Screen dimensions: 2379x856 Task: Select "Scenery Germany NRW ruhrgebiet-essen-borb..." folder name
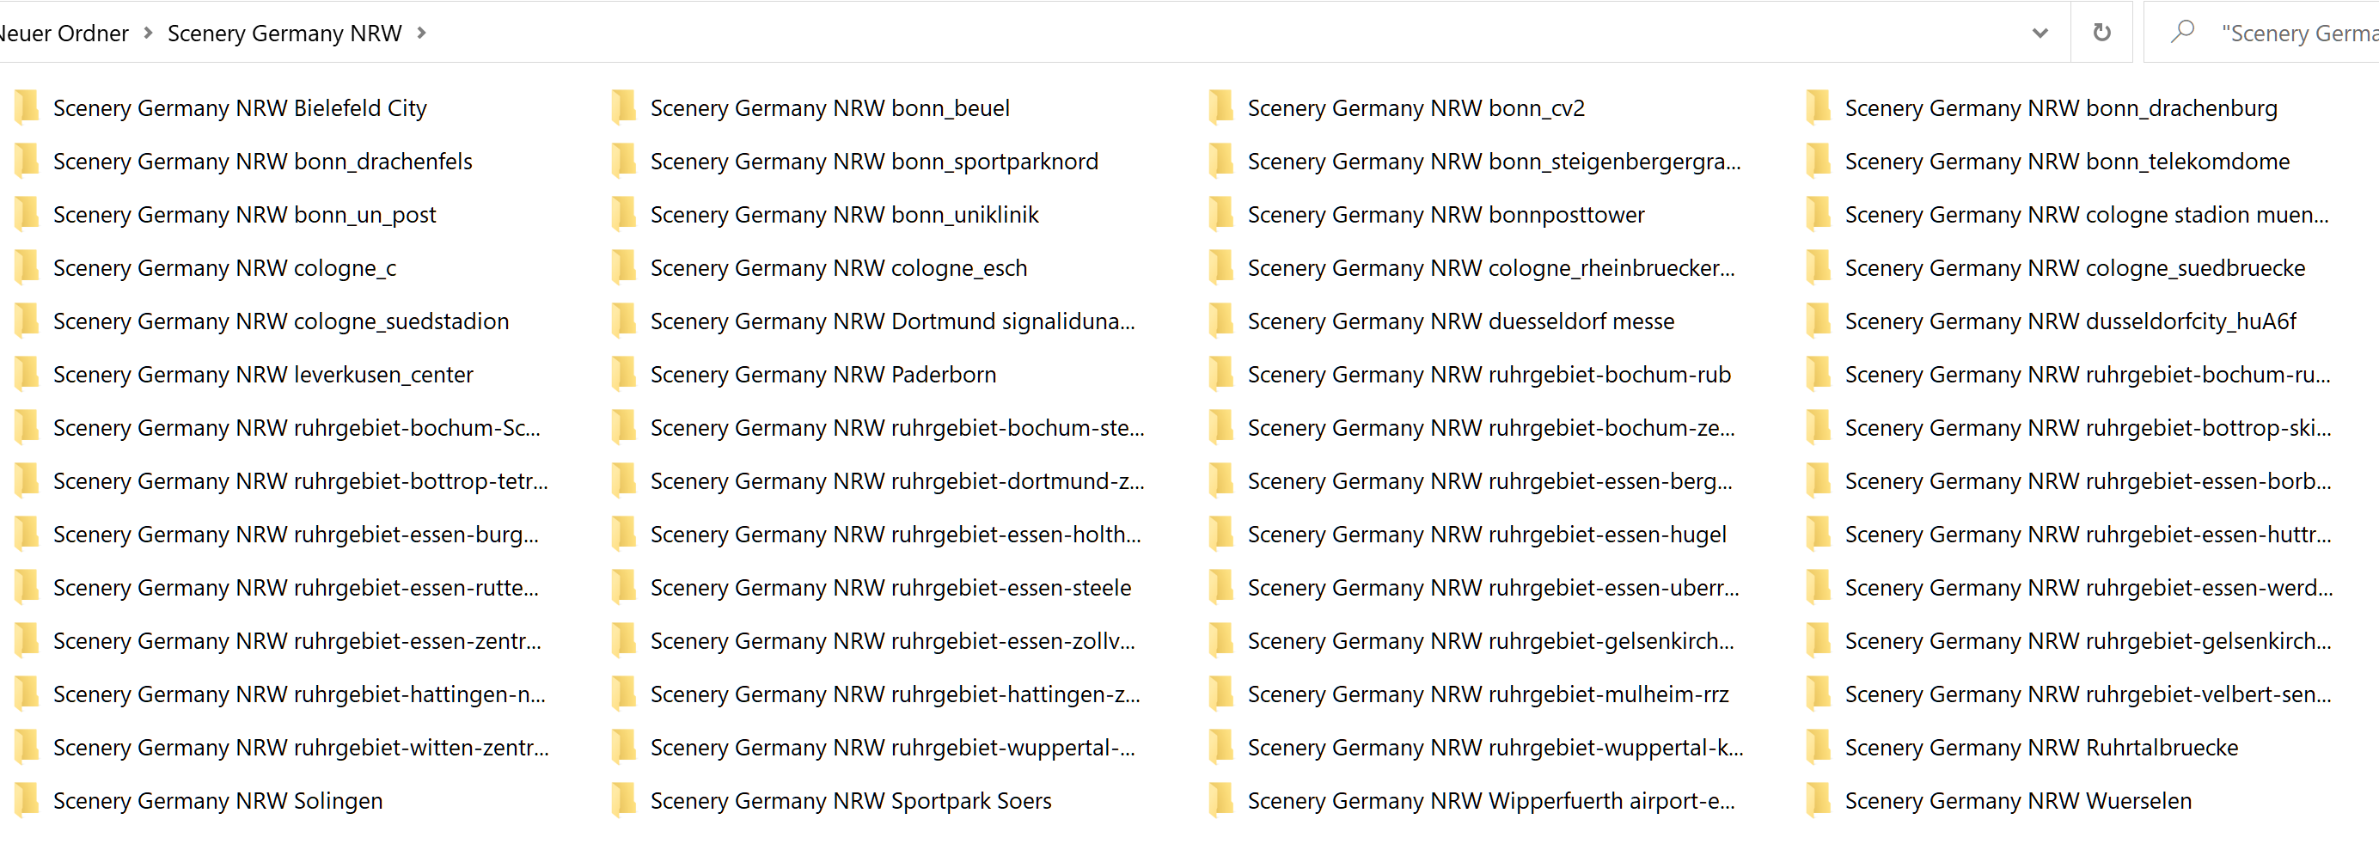pos(2087,482)
